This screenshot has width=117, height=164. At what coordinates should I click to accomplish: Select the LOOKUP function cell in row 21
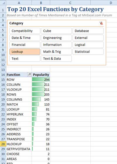(x=19, y=109)
